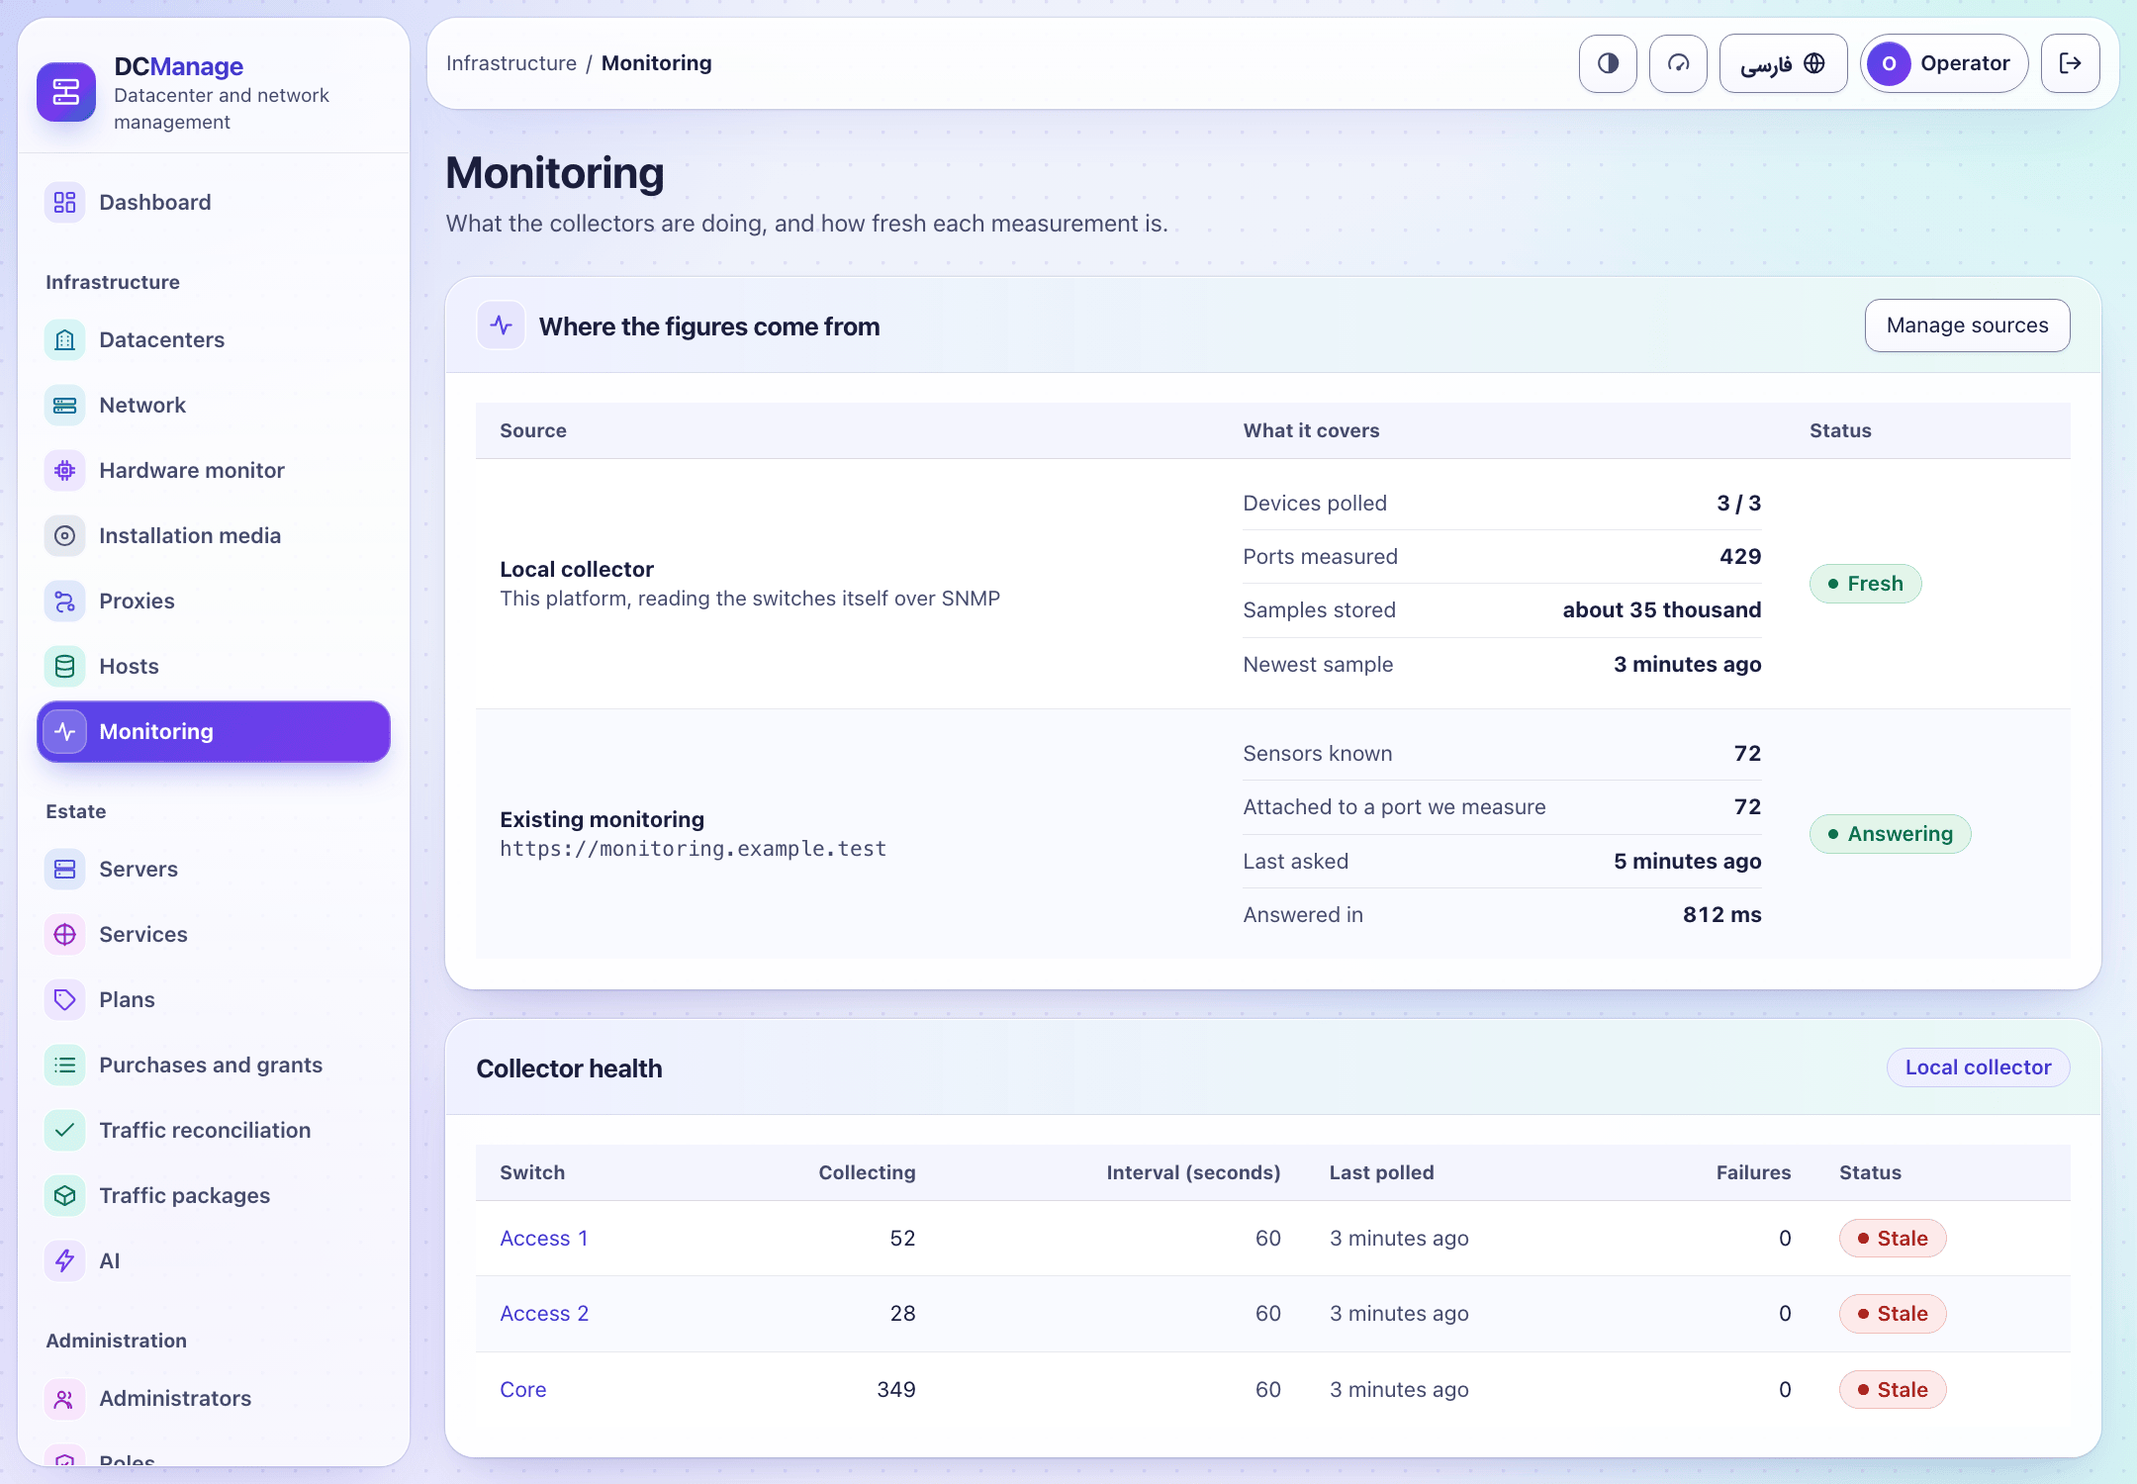Viewport: 2137px width, 1484px height.
Task: Click the Network switch icon
Action: [64, 406]
